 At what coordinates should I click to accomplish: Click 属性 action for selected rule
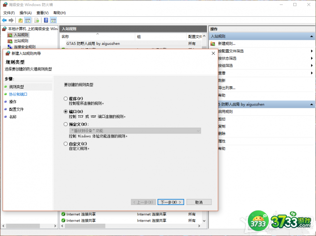(222, 141)
